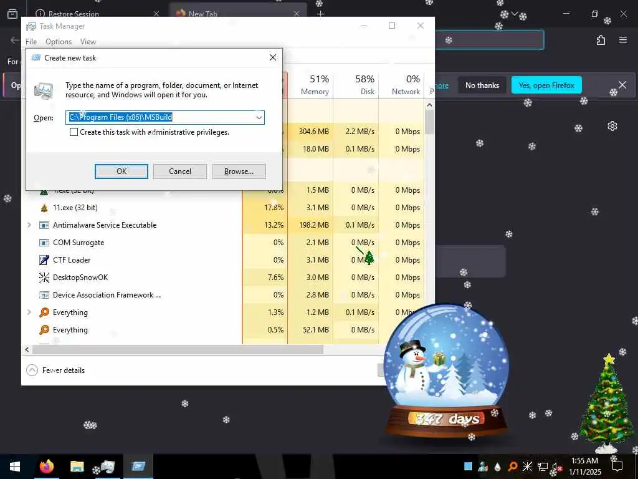The height and width of the screenshot is (479, 638).
Task: Sort processes by the Network column
Action: (x=402, y=85)
